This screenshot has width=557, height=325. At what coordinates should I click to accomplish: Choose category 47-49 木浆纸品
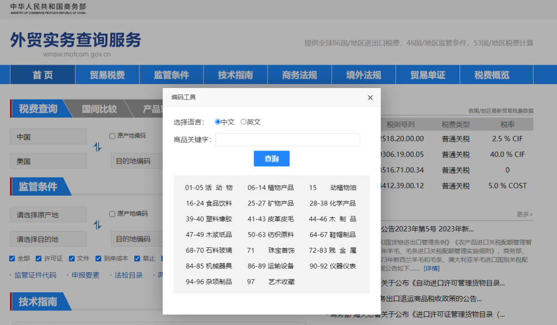tap(209, 235)
